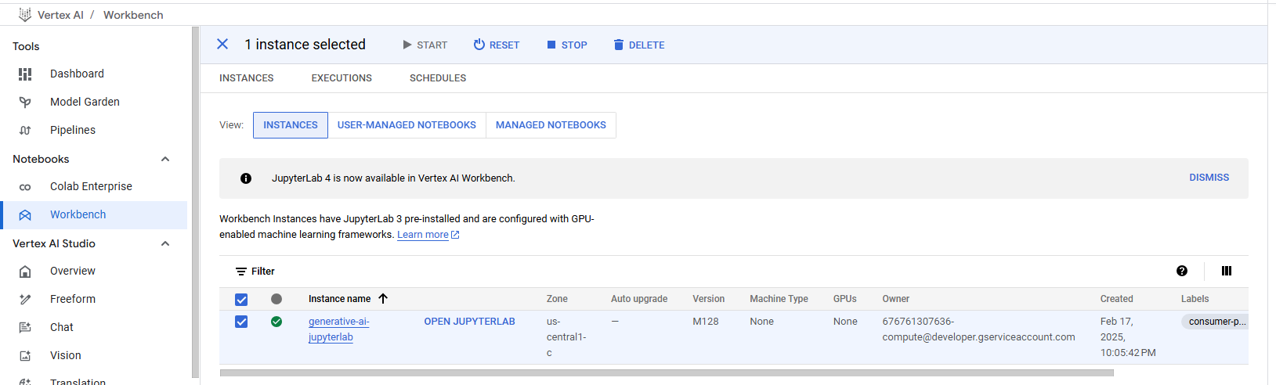Uncheck the generative-ai-jupyterlab row checkbox

pos(241,322)
